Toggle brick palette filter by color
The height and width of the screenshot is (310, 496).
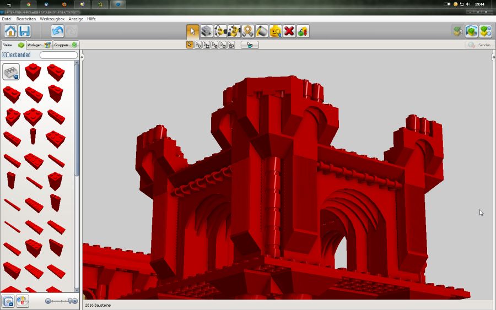[x=23, y=301]
